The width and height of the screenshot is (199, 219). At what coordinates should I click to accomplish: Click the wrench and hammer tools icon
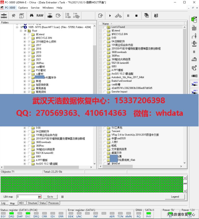click(13, 16)
